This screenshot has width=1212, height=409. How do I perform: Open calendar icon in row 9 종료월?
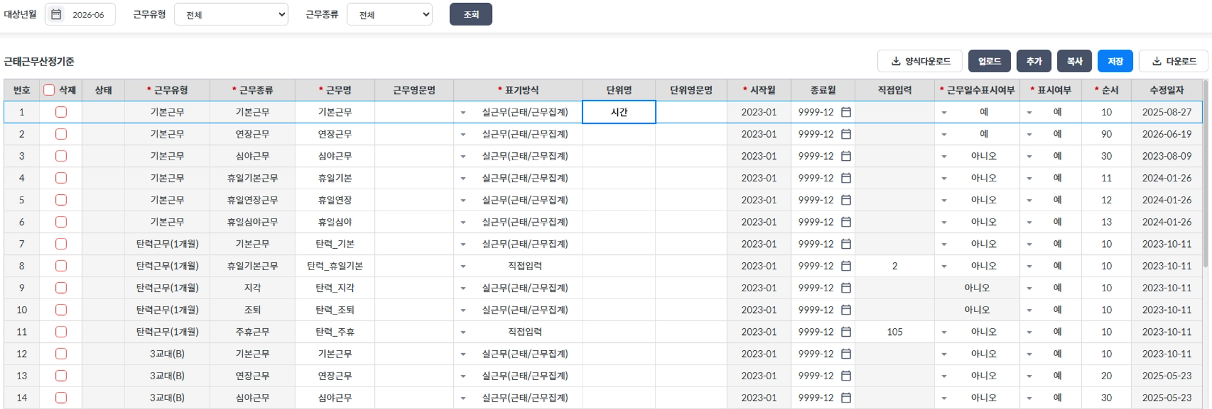pyautogui.click(x=846, y=288)
